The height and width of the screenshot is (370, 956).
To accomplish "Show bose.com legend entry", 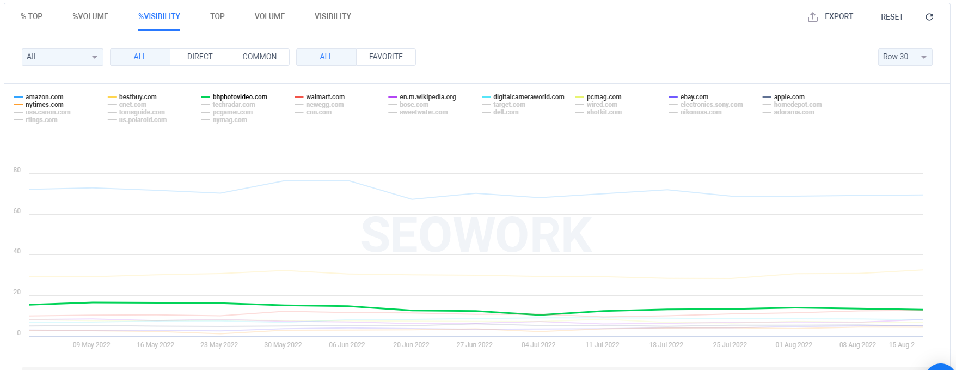I will (x=408, y=105).
